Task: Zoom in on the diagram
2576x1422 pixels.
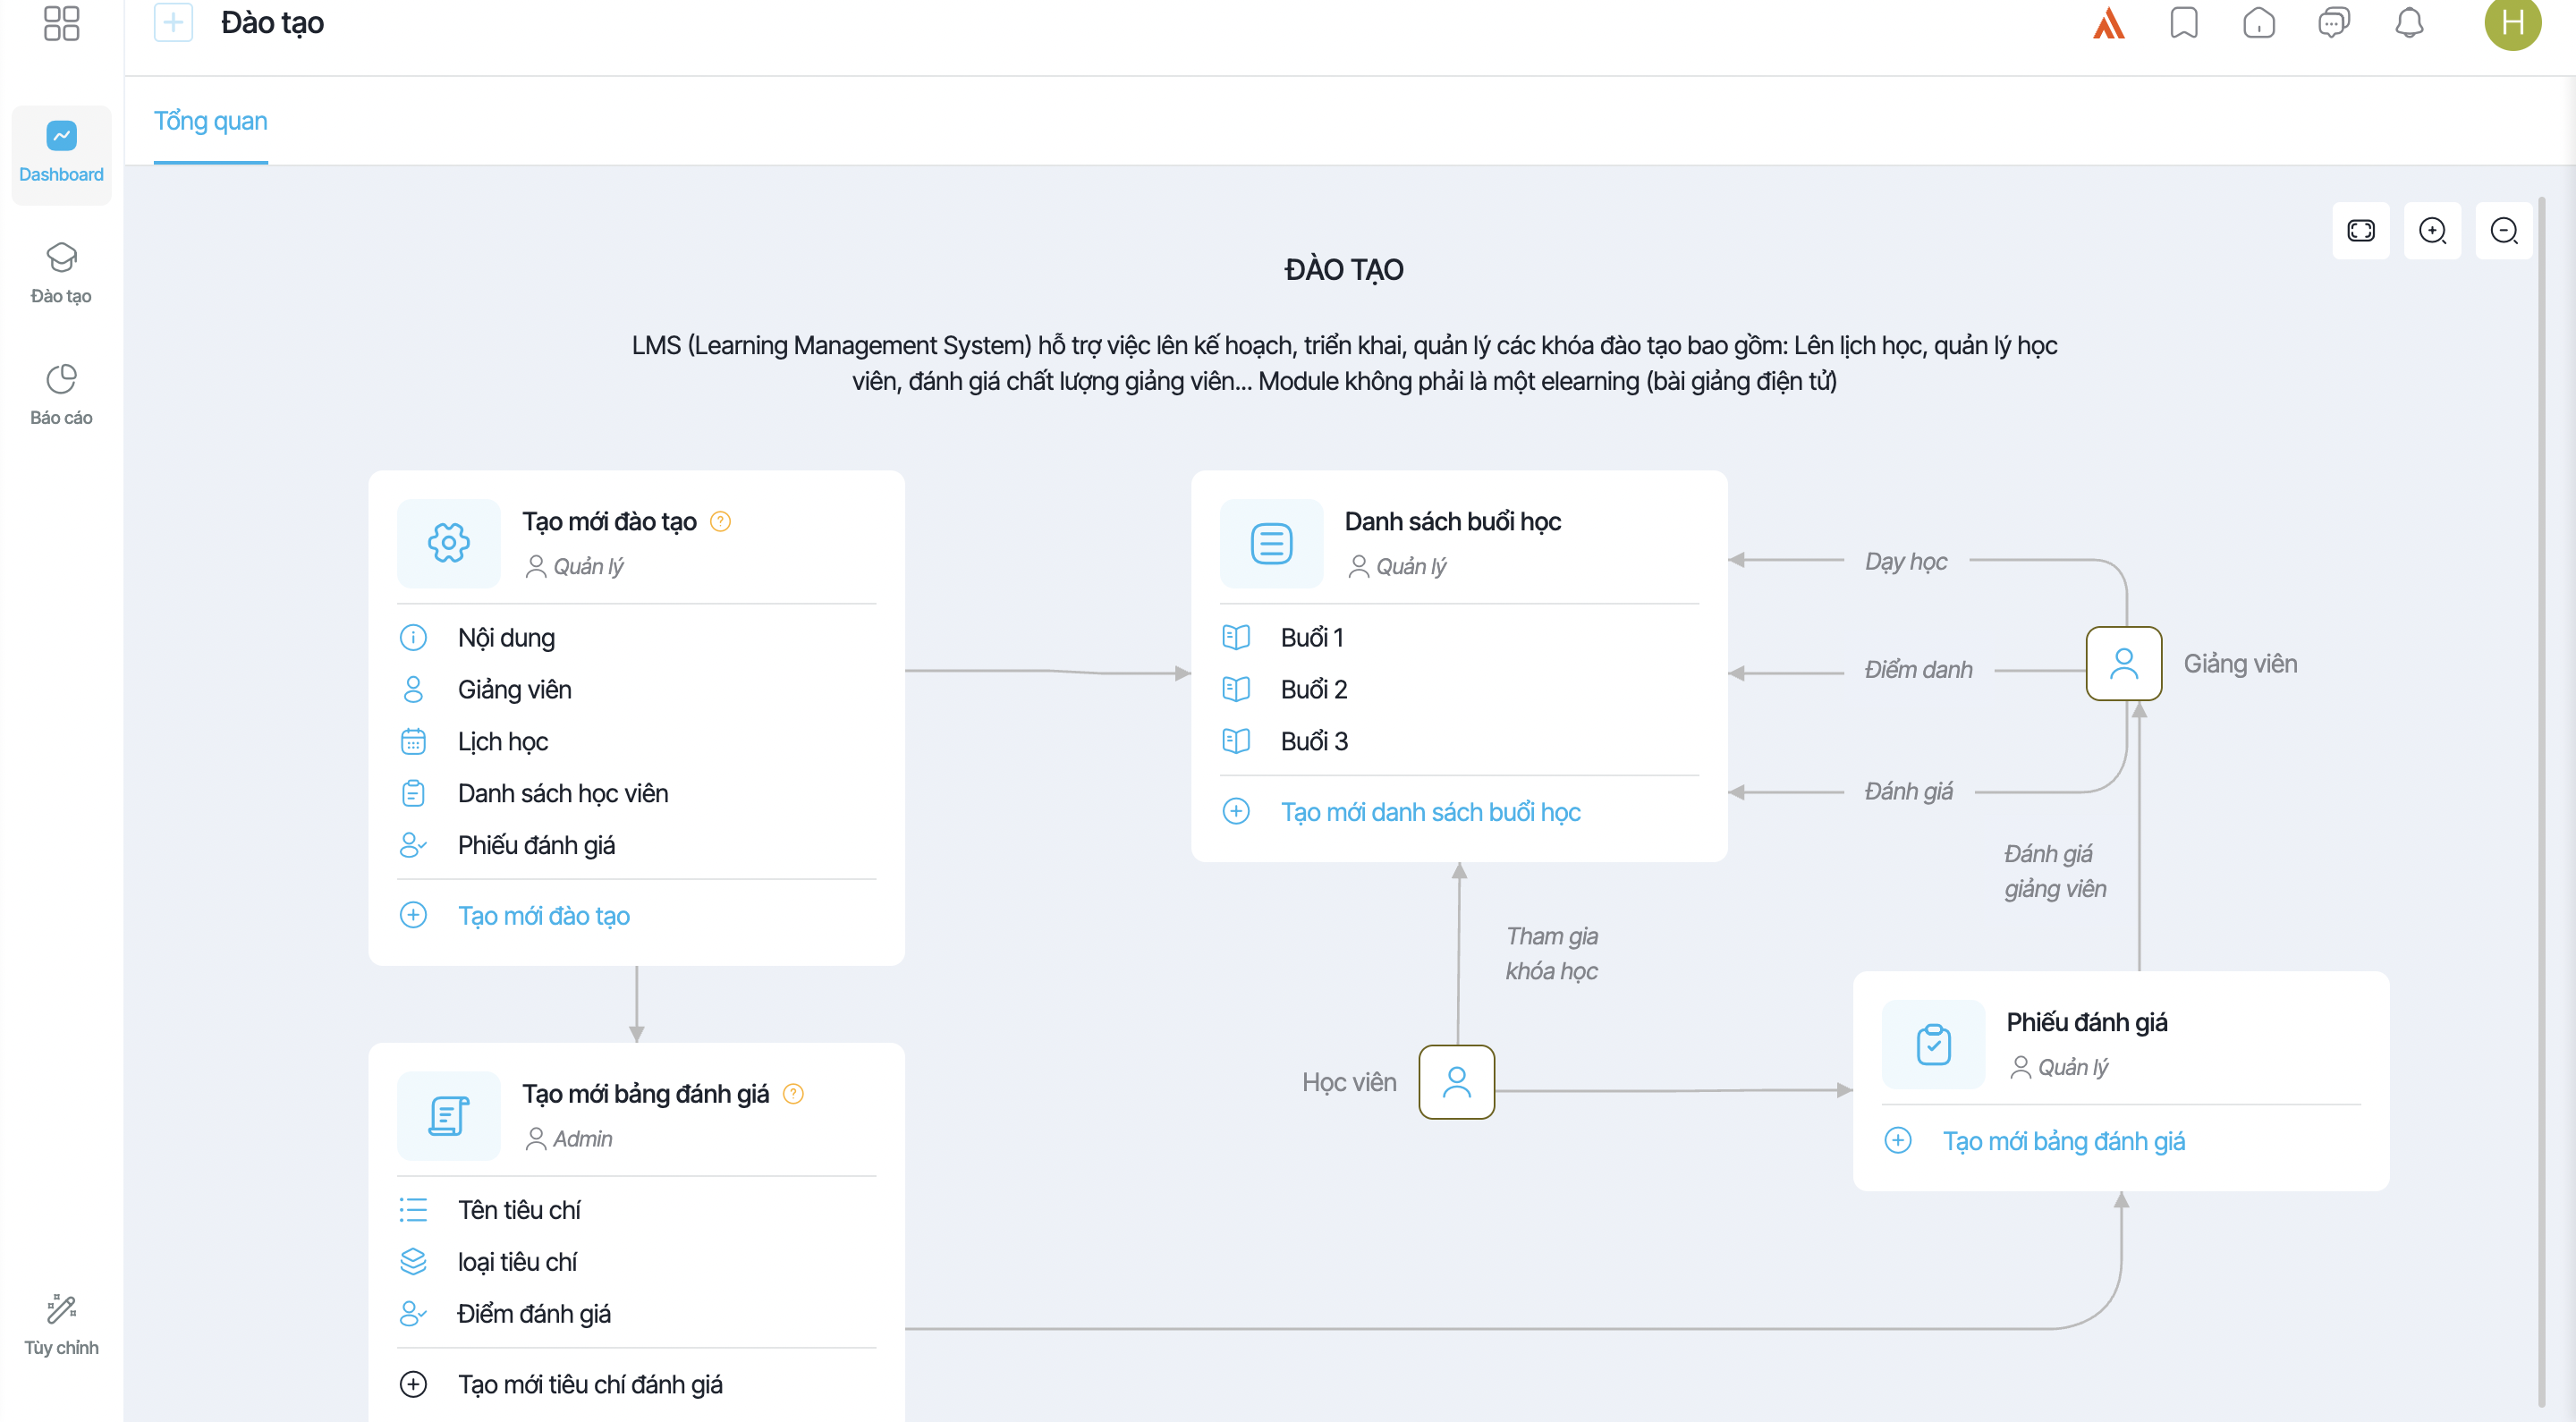Action: click(2432, 231)
